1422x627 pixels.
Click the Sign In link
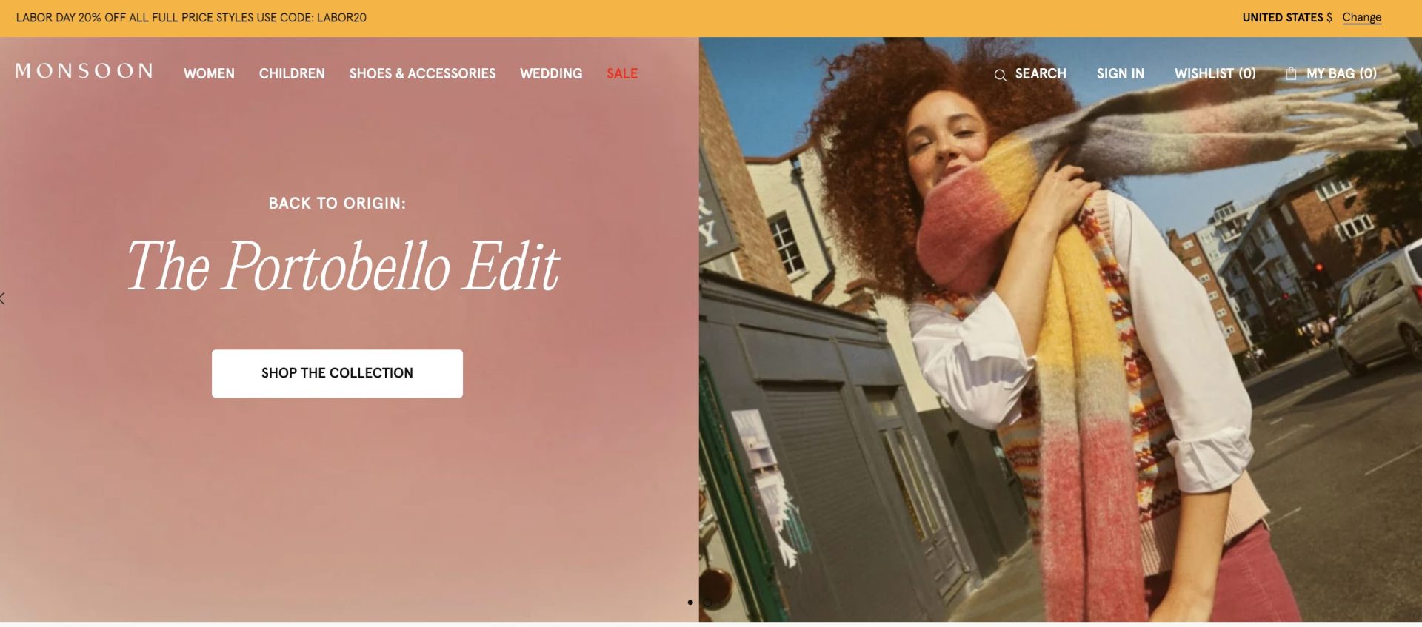click(1121, 73)
